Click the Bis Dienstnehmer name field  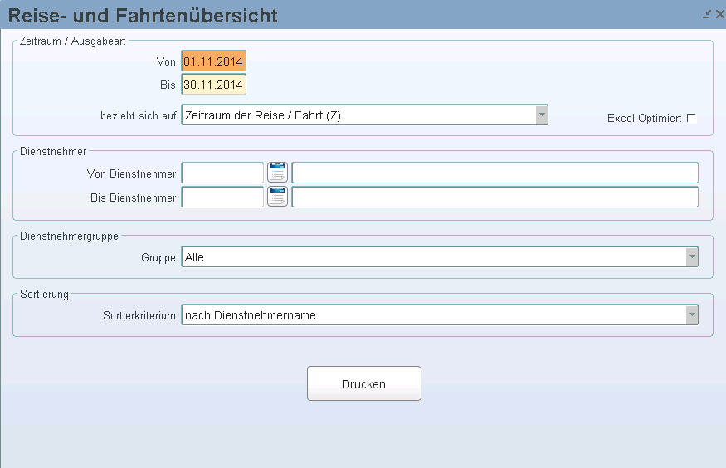pyautogui.click(x=495, y=197)
